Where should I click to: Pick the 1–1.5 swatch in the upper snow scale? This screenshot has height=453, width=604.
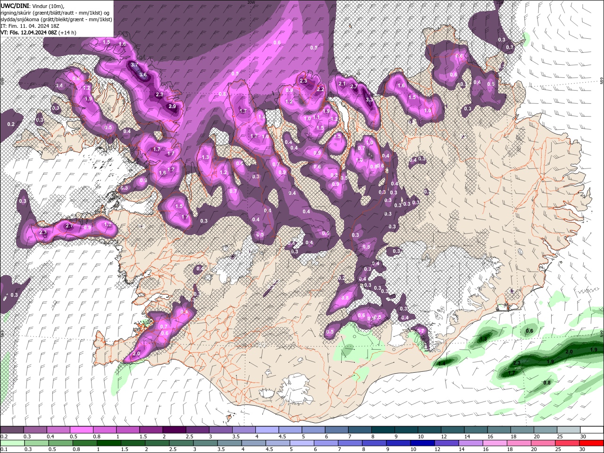127,430
